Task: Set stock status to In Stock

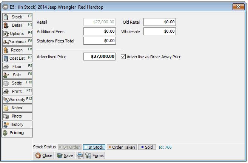Action: click(94, 147)
